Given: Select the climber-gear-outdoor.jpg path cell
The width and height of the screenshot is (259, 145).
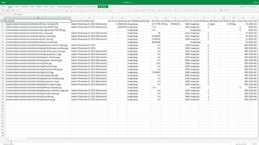Looking at the screenshot, I should click(38, 48).
